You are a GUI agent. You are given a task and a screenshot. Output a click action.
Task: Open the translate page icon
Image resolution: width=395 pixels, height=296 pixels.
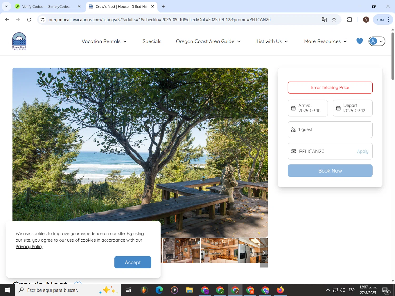324,19
